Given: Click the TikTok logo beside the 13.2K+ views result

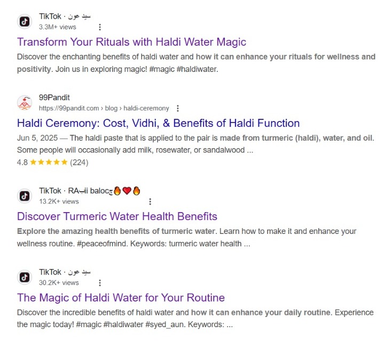Looking at the screenshot, I should [x=25, y=196].
